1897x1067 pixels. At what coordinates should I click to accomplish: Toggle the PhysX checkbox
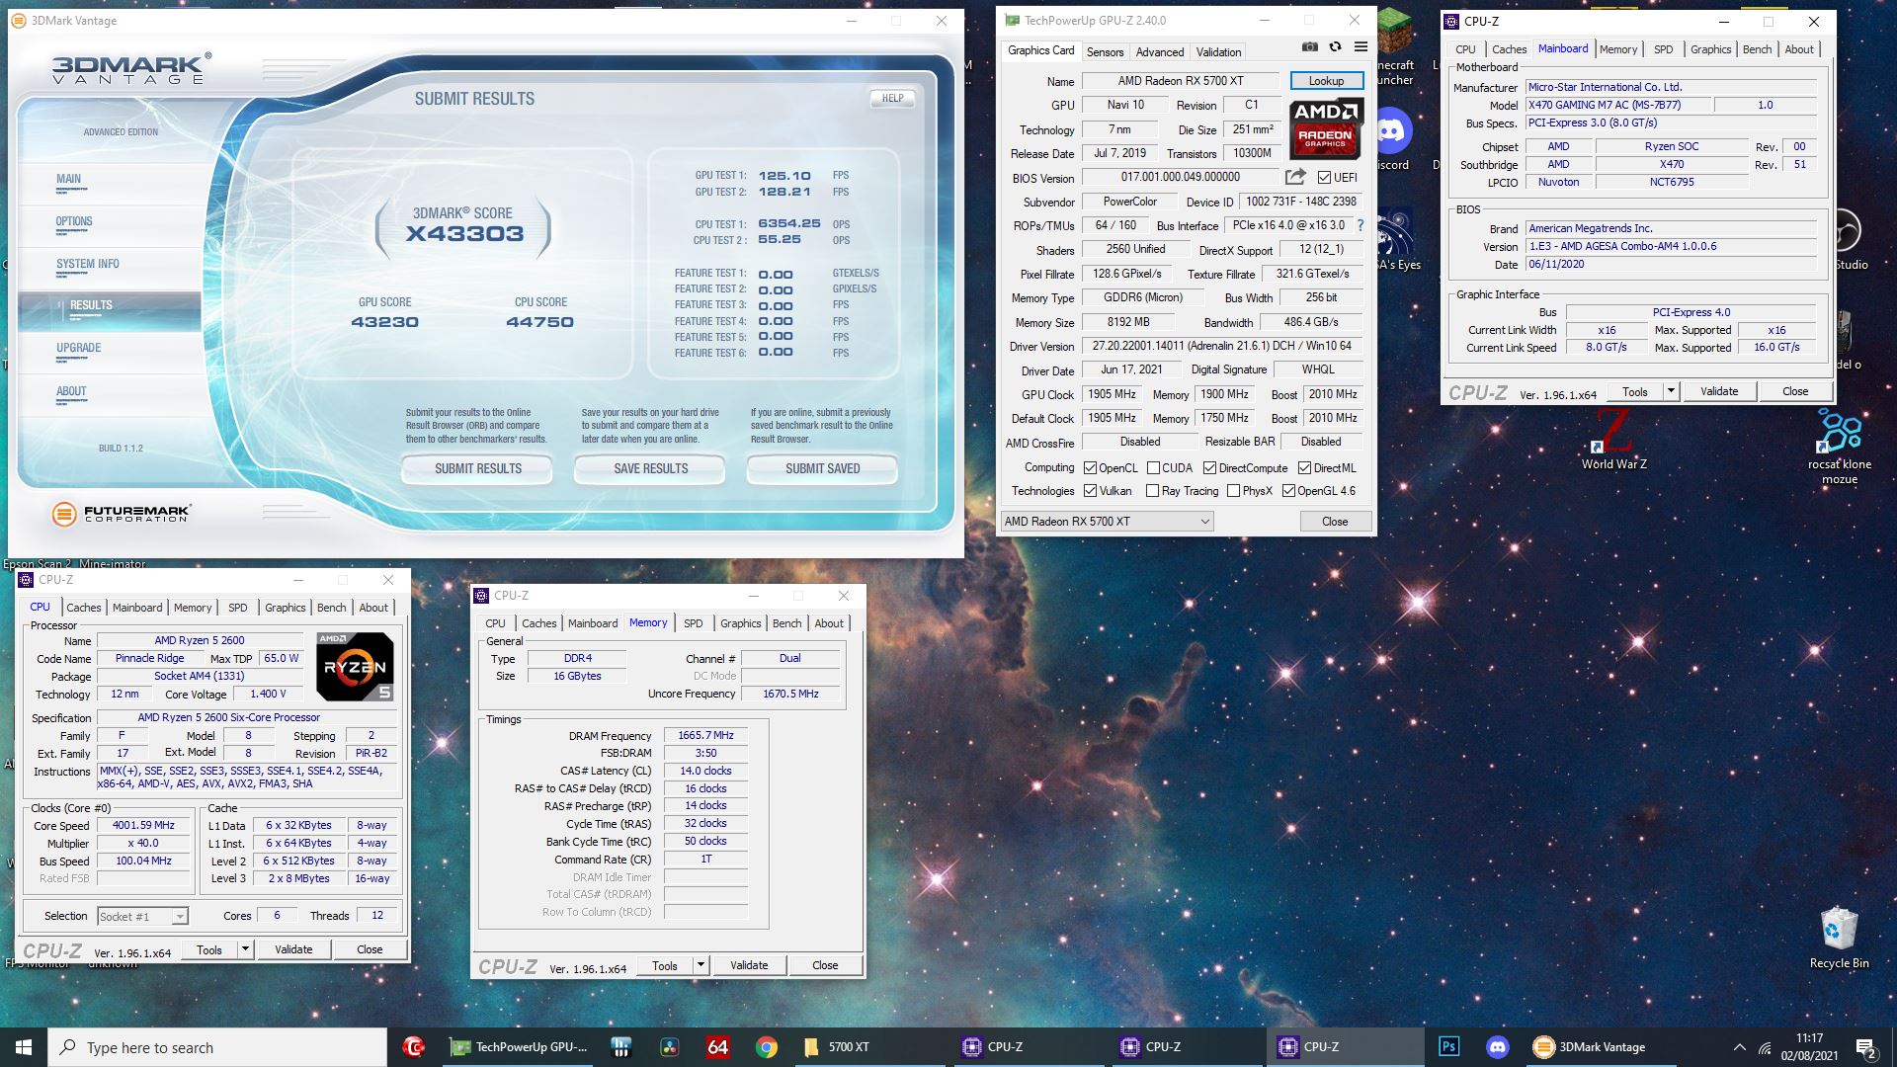(x=1233, y=491)
